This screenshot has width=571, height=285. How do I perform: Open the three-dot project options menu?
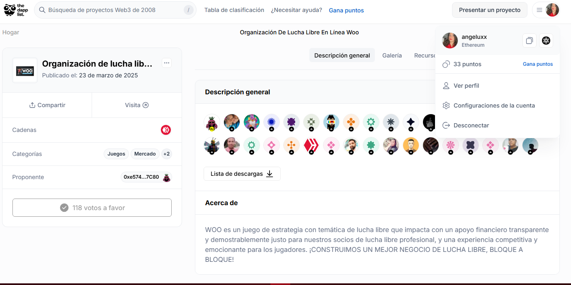pyautogui.click(x=167, y=63)
